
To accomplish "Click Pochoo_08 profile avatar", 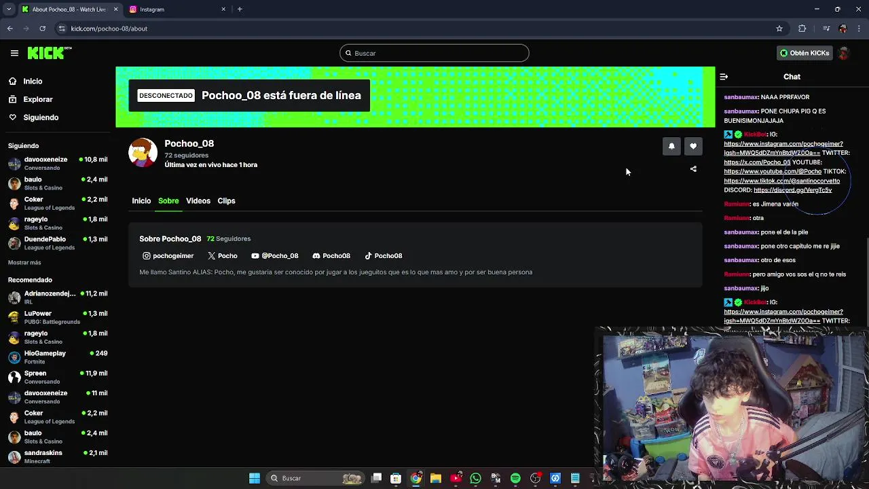I will (143, 152).
